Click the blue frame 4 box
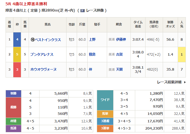 [x=17, y=40]
